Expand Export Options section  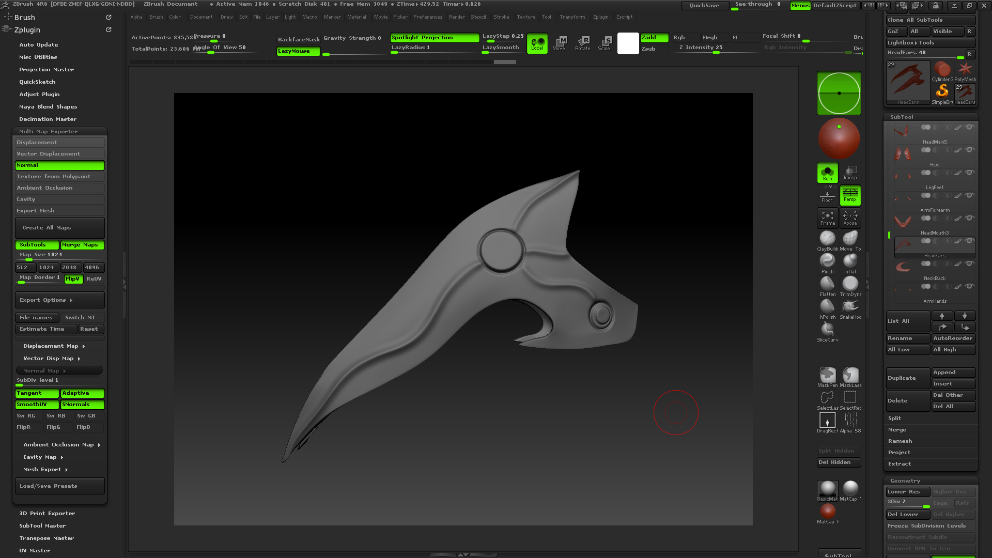(x=59, y=300)
